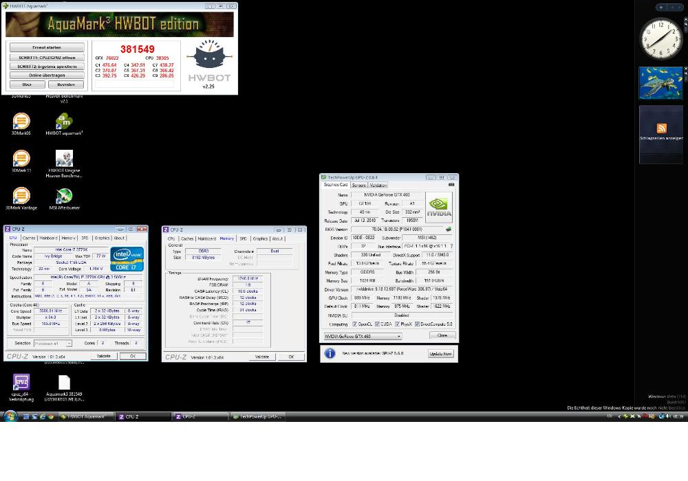Open Graphics tab in left CPU-Z window
The image size is (688, 481).
coord(102,238)
